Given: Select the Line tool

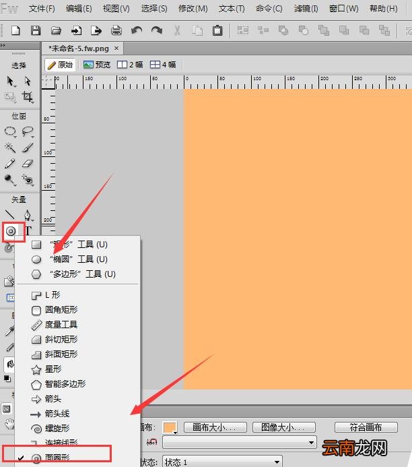Looking at the screenshot, I should pos(10,214).
